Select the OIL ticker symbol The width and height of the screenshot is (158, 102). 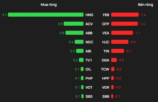[x=88, y=69]
